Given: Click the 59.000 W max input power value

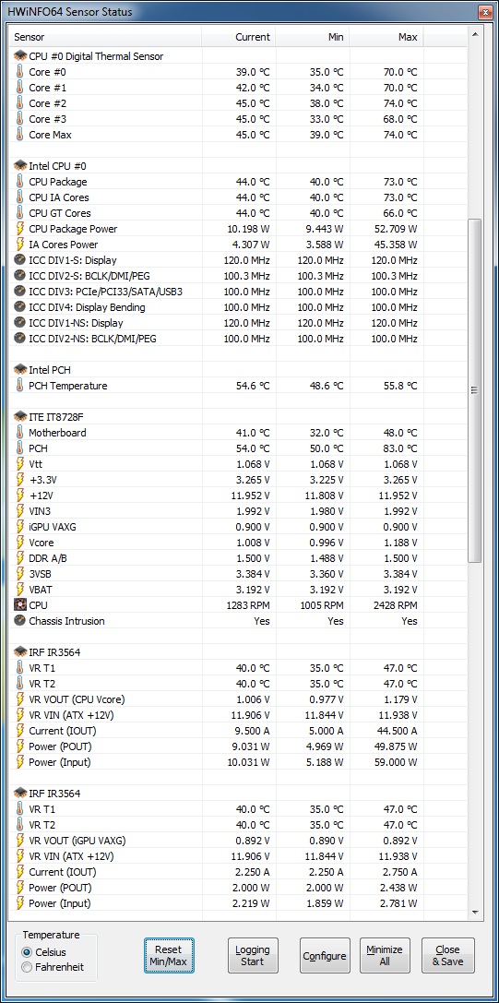Looking at the screenshot, I should click(396, 762).
